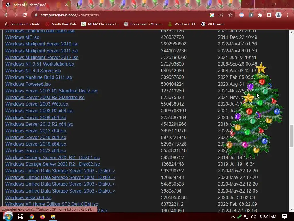Open MEMZ Christmas bookmark
Image resolution: width=294 pixels, height=221 pixels.
pos(100,24)
